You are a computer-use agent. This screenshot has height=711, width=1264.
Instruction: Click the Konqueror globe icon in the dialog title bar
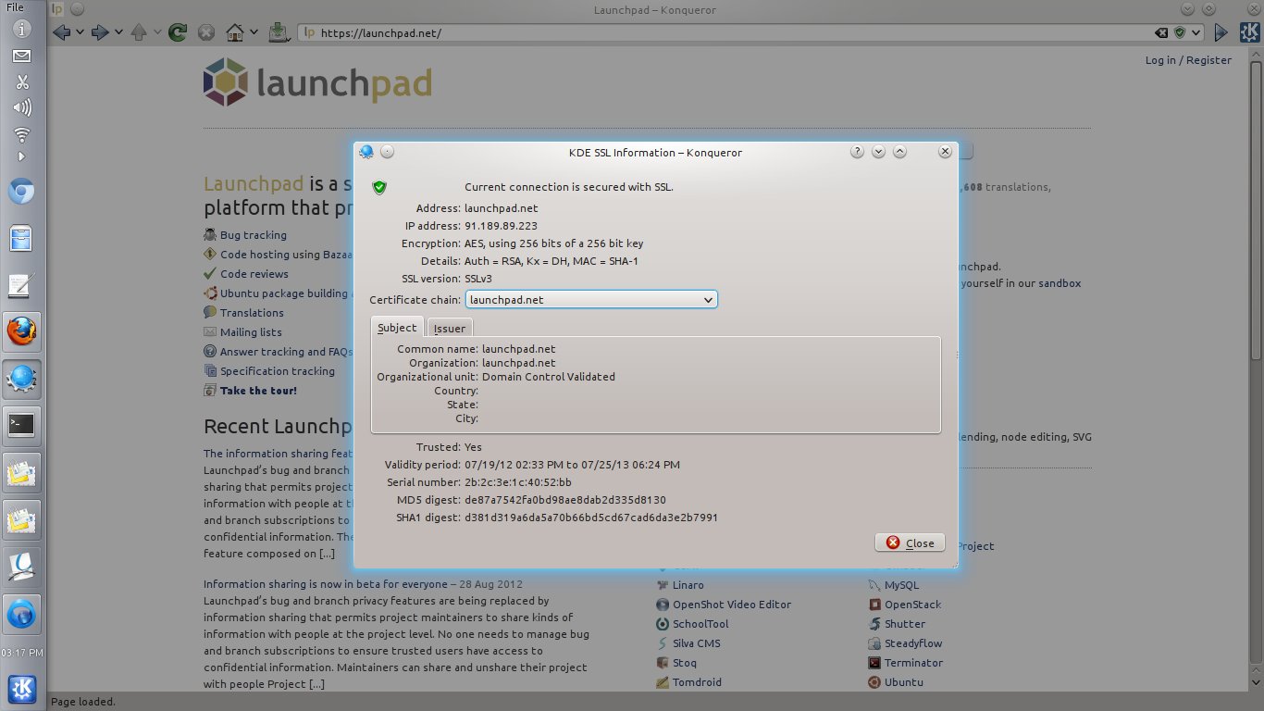[x=366, y=152]
